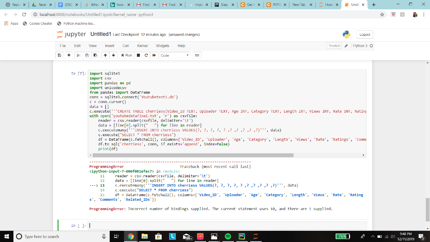Move selected cell up with arrow icon

tap(106, 55)
